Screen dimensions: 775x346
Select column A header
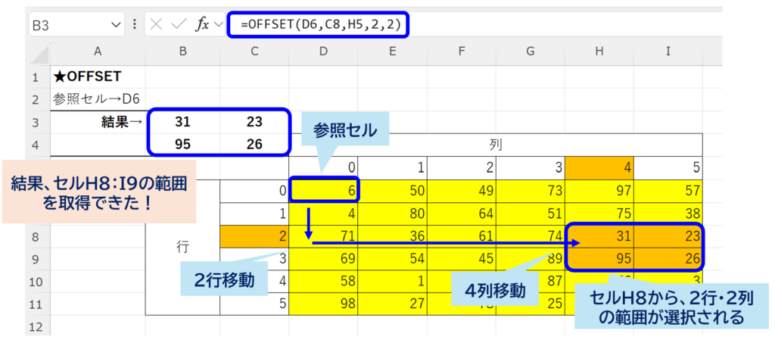tap(98, 51)
